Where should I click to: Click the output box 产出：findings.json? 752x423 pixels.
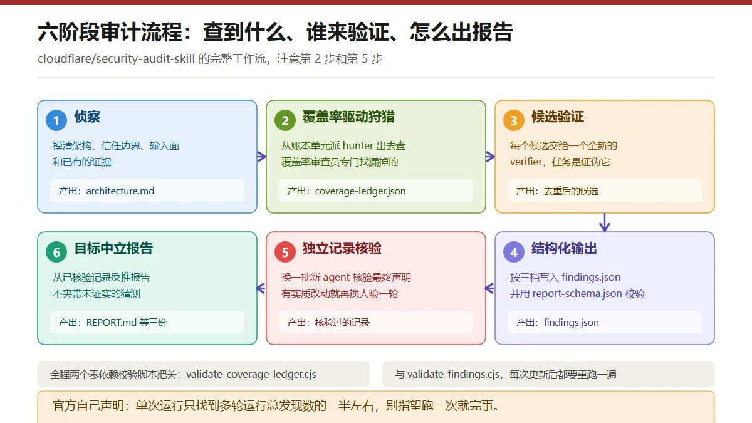[605, 322]
